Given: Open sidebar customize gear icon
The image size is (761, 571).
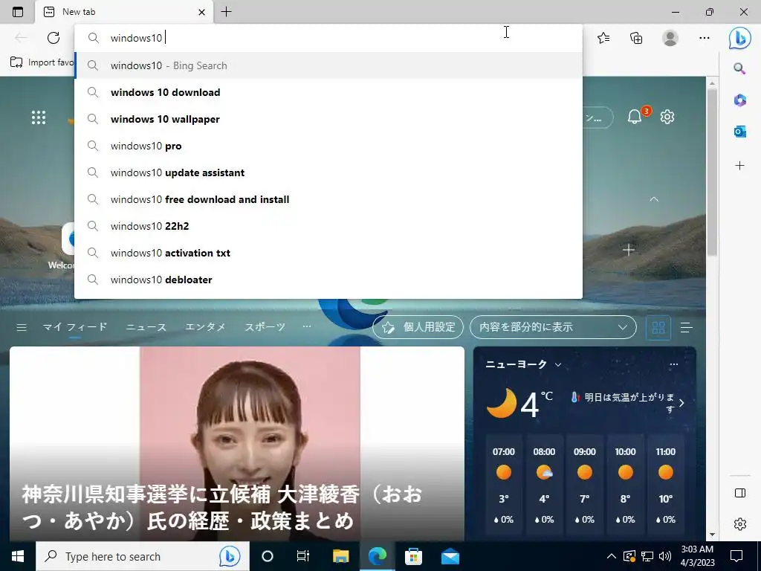Looking at the screenshot, I should pyautogui.click(x=739, y=524).
